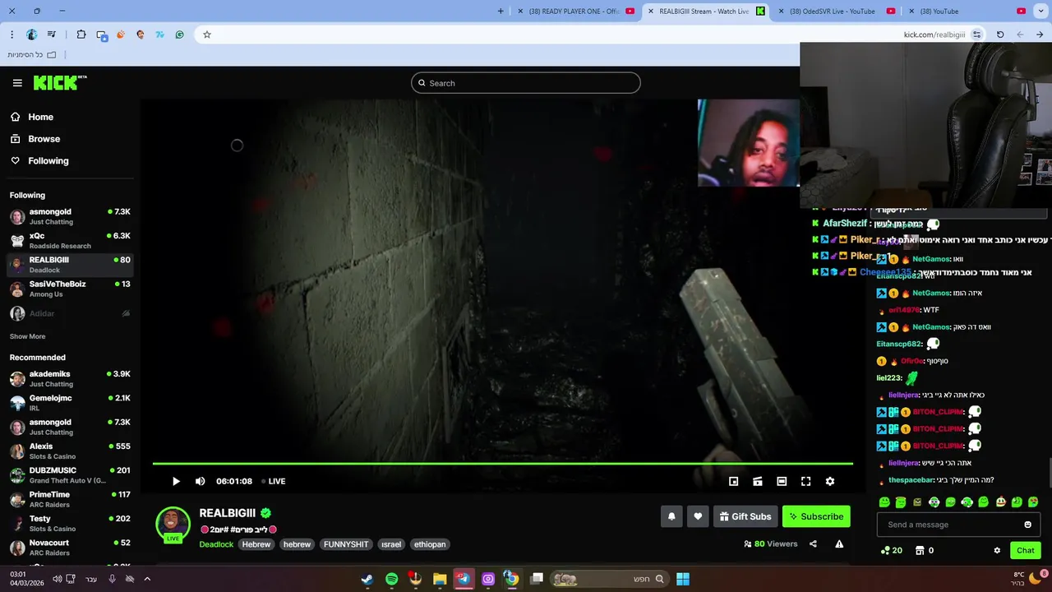This screenshot has height=592, width=1052.
Task: Follow channel with the heart button
Action: click(698, 516)
